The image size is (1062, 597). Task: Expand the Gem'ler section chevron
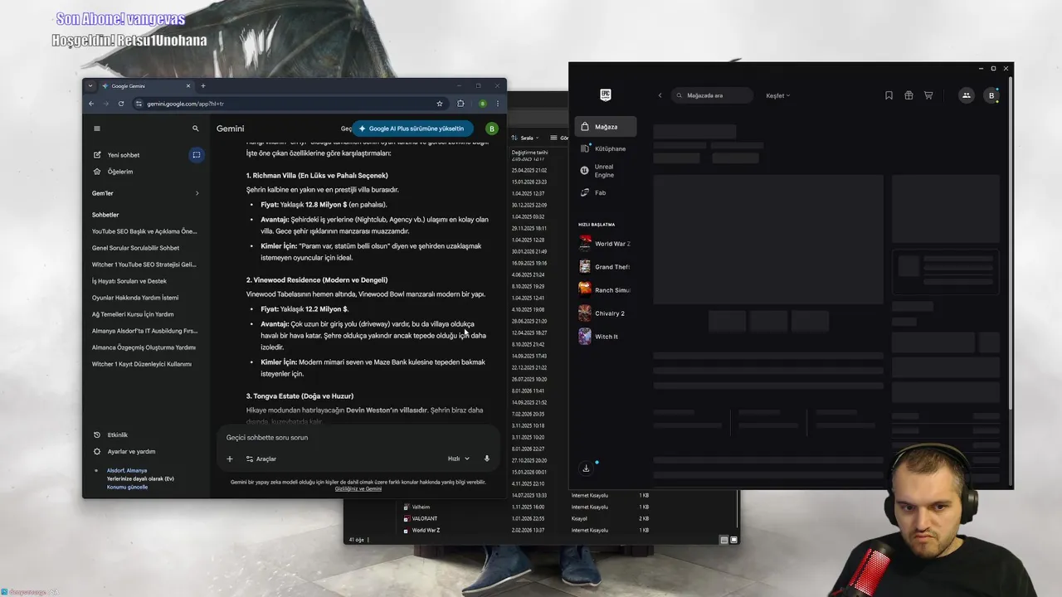click(x=197, y=193)
